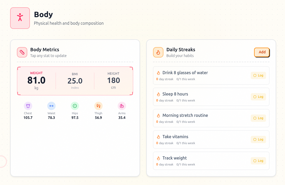Toggle the circle on Track weight Log button

tap(255, 161)
